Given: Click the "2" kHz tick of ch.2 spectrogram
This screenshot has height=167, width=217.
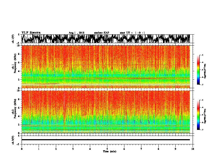Looking at the screenshot, I should point(19,125).
